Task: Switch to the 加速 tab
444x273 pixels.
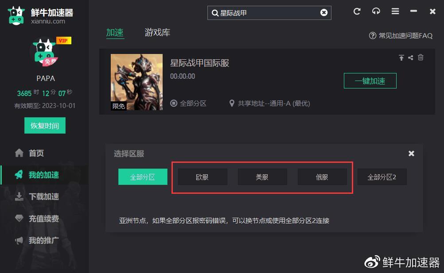Action: [115, 32]
